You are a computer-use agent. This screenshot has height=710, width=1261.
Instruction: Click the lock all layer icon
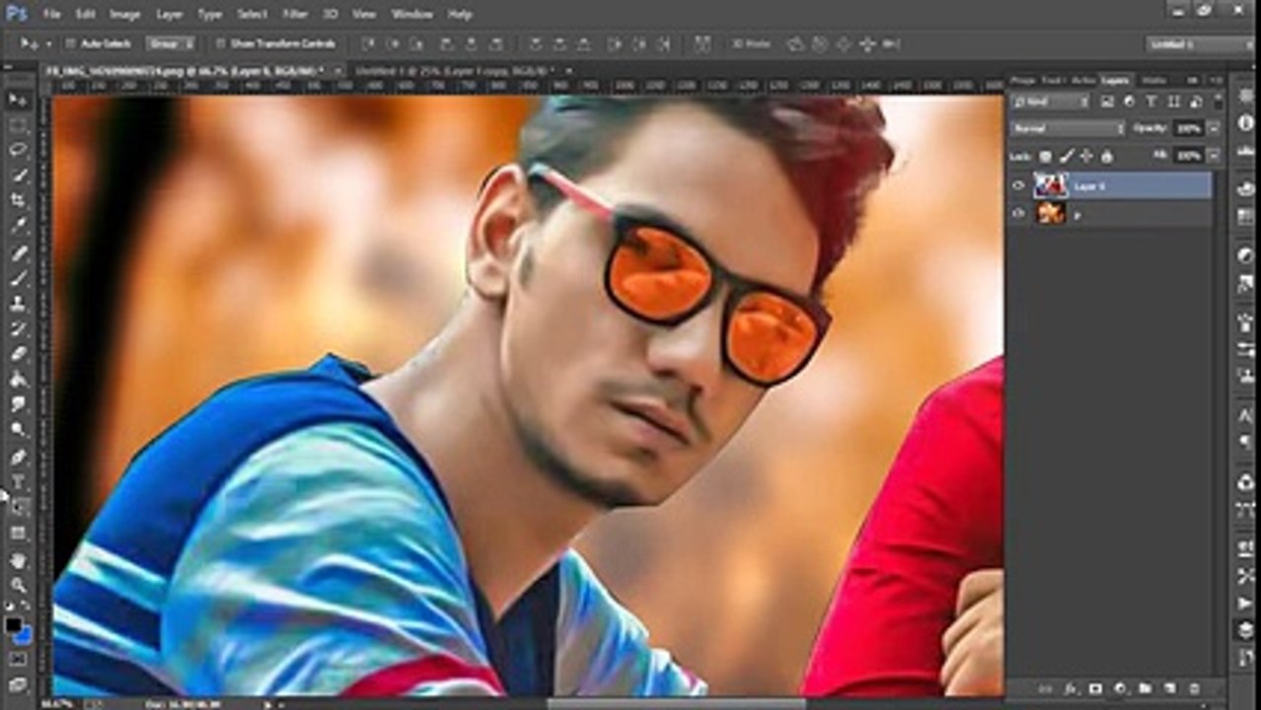click(1107, 156)
